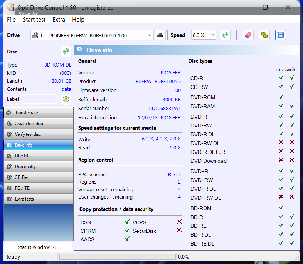Click the 30.01 GB length value
This screenshot has width=303, height=264.
(61, 81)
